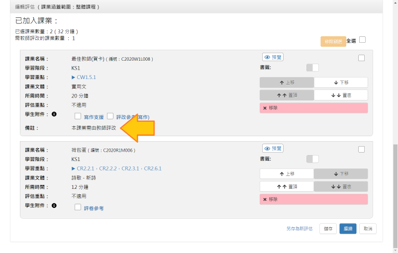Click the 另存為新評估 link
Viewport: 398px width, 253px height.
(x=299, y=229)
